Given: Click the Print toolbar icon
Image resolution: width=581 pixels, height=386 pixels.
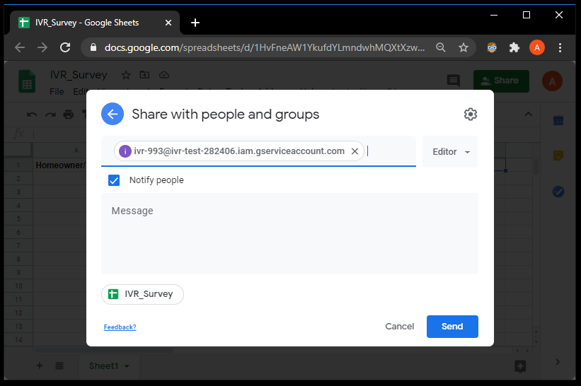Looking at the screenshot, I should coord(69,115).
